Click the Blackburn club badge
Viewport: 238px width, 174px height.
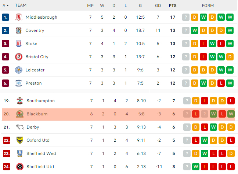click(x=20, y=114)
